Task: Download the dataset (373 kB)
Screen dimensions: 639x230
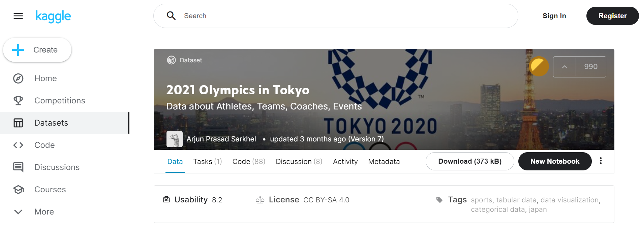Action: click(x=470, y=161)
